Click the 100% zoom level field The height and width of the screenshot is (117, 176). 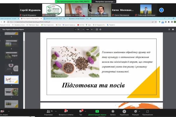pos(87,30)
